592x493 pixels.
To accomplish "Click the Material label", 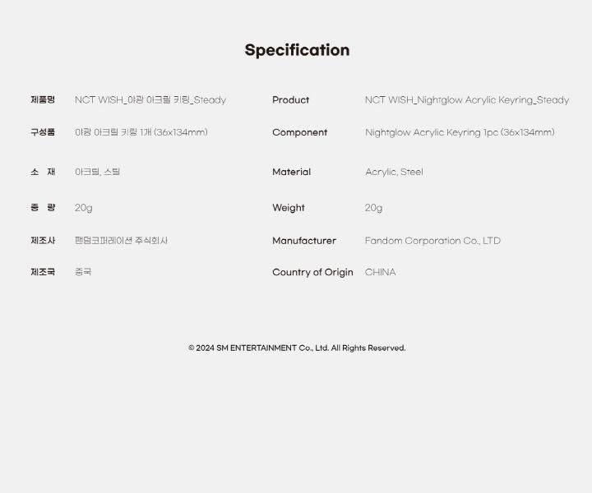I will click(x=291, y=172).
